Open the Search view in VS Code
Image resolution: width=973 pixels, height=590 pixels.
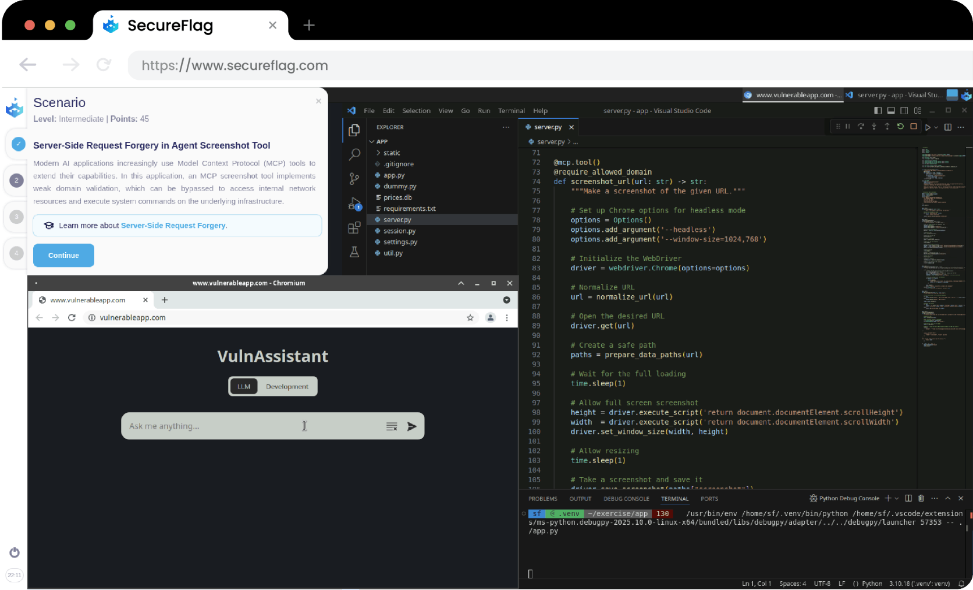(354, 154)
